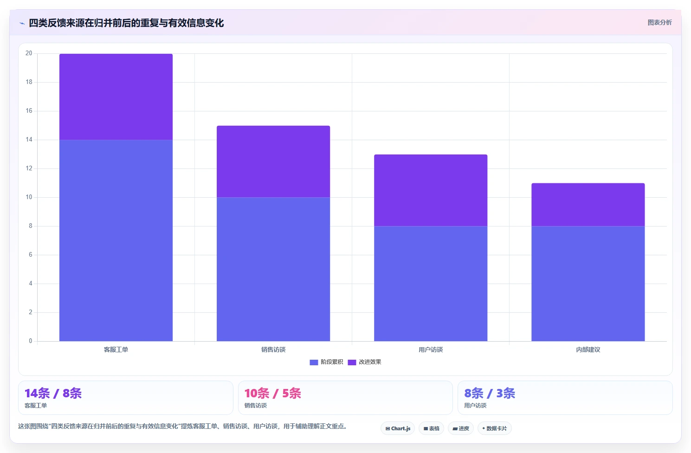The height and width of the screenshot is (453, 691).
Task: Click the y-axis tick label 20
Action: click(29, 53)
